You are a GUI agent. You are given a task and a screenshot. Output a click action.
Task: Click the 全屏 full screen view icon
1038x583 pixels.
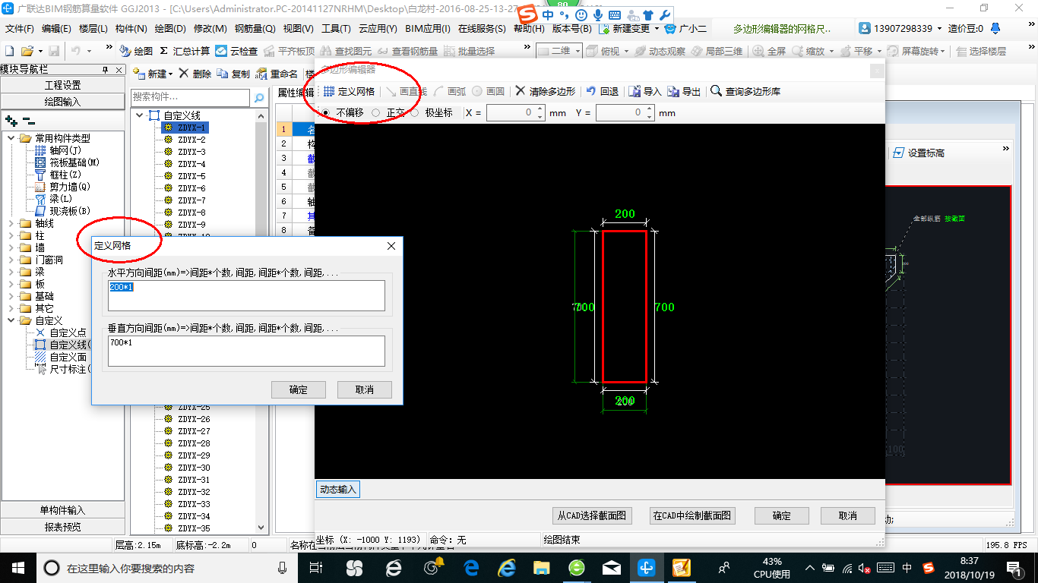click(x=769, y=51)
